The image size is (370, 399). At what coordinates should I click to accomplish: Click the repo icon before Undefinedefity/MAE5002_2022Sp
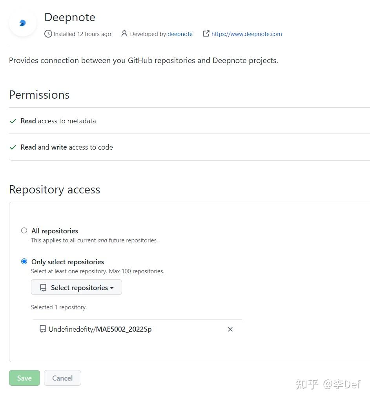point(43,329)
